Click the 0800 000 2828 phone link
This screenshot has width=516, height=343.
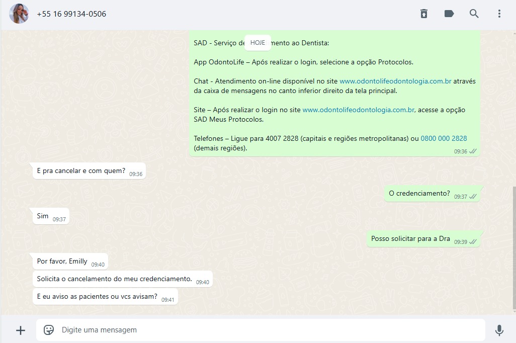pyautogui.click(x=444, y=138)
